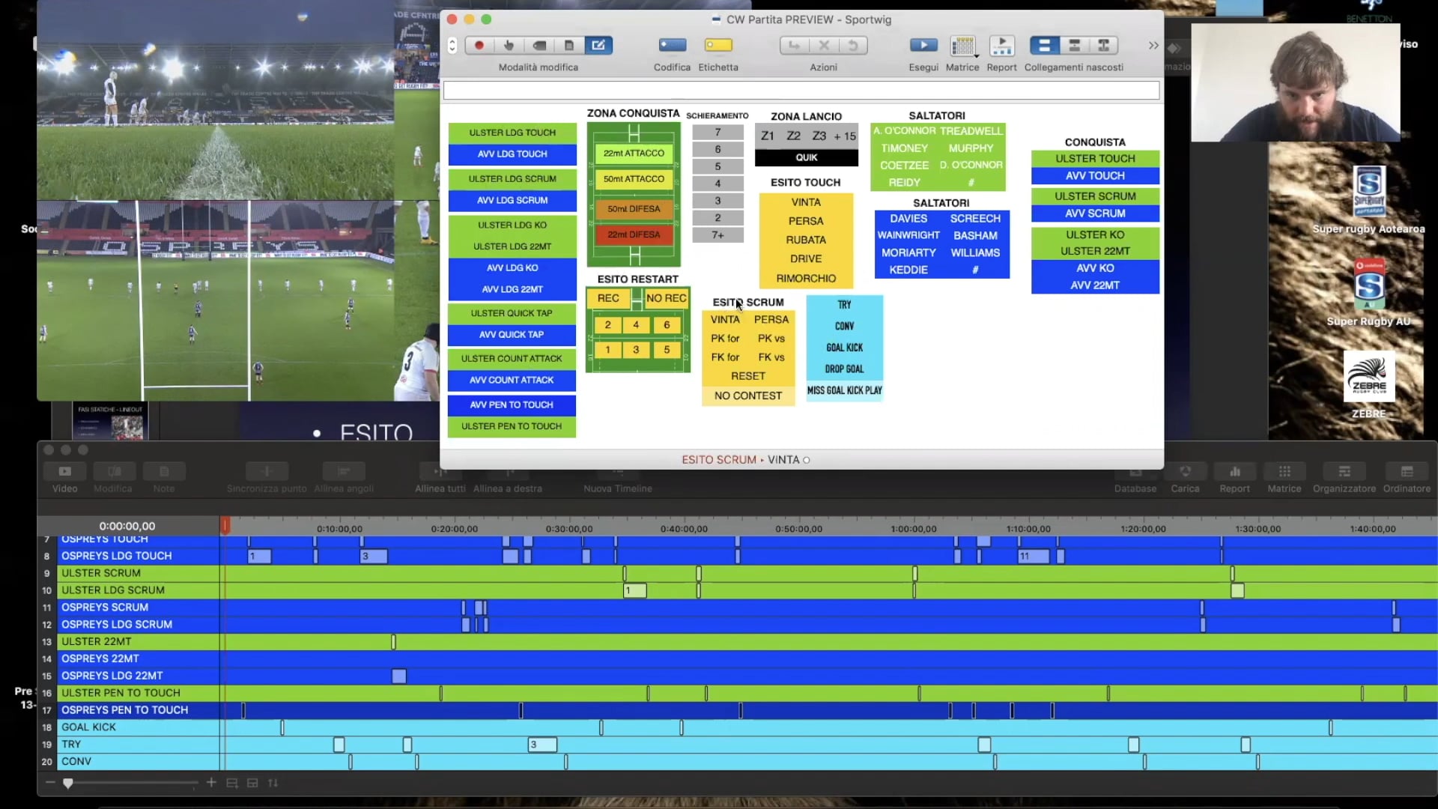Toggle NO REC in ESITO RESTART
1438x809 pixels.
click(666, 298)
